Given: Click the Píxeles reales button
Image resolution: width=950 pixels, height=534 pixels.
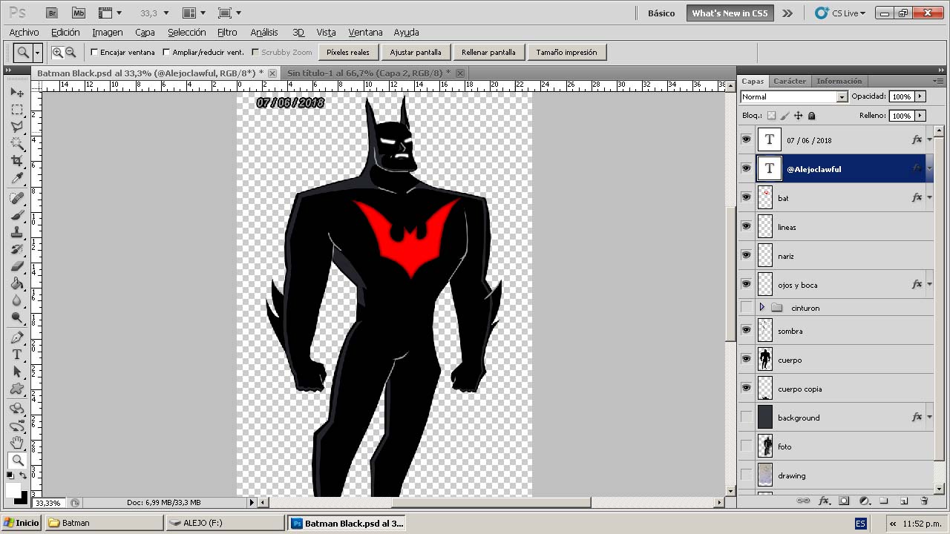Looking at the screenshot, I should click(348, 53).
